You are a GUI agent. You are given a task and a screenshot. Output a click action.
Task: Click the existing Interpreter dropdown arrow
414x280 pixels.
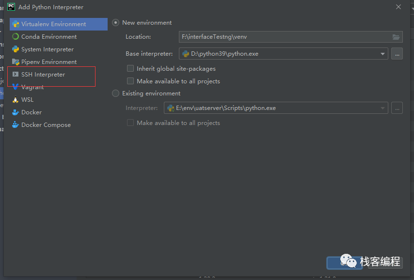[x=382, y=108]
